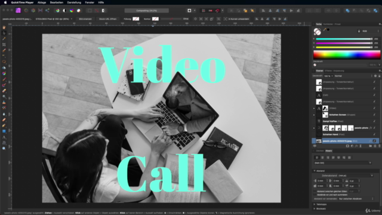Choose left paragraph alignment icon
The height and width of the screenshot is (215, 382).
point(317,158)
